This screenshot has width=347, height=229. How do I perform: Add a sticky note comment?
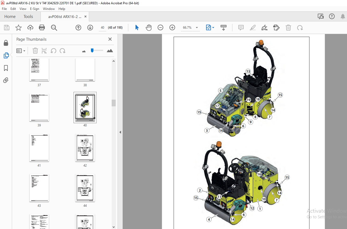click(x=241, y=28)
